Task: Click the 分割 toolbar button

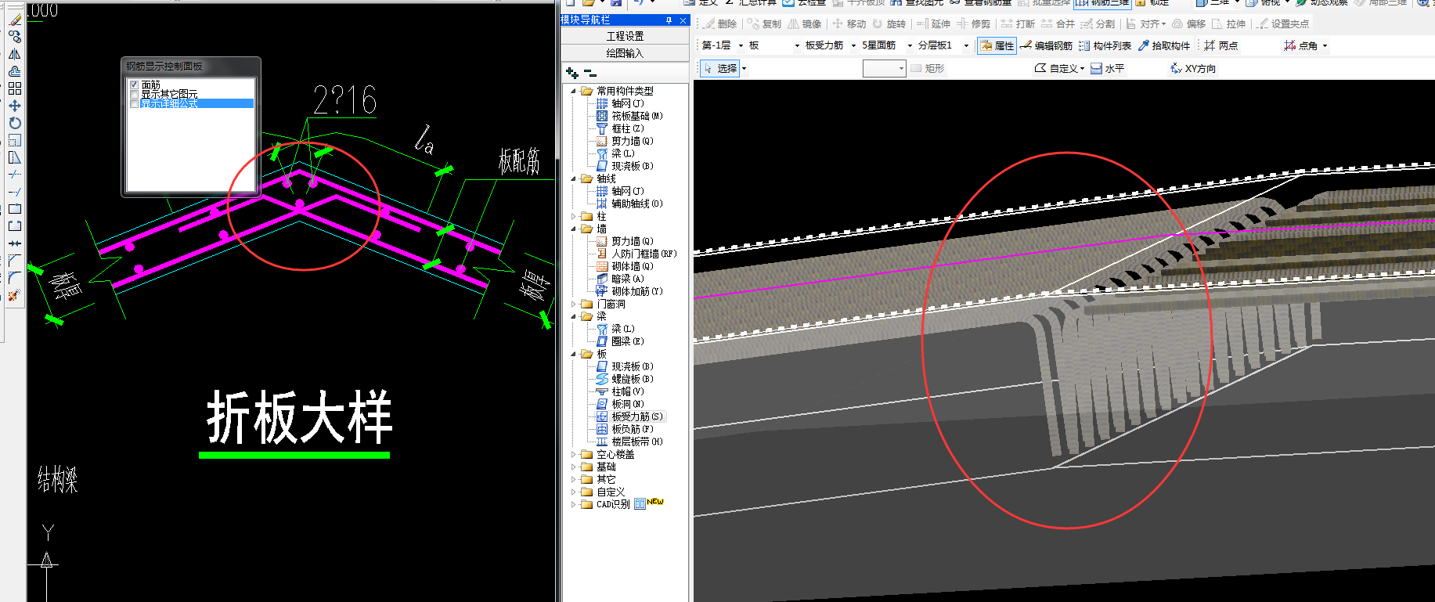Action: tap(1098, 23)
